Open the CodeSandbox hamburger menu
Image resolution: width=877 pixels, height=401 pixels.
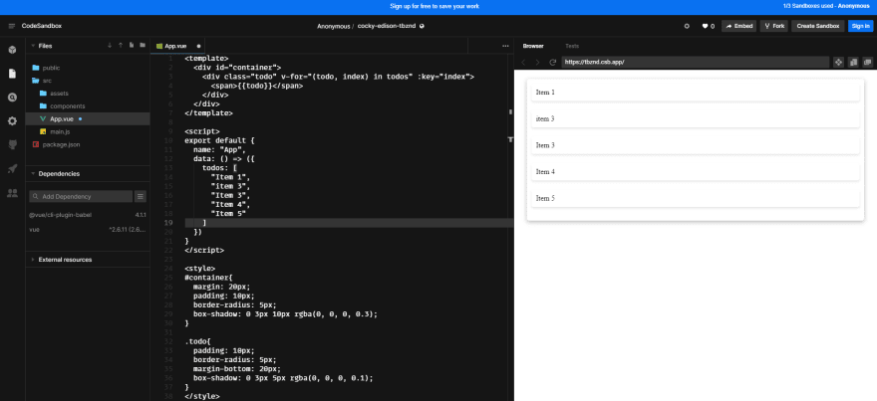(x=12, y=26)
